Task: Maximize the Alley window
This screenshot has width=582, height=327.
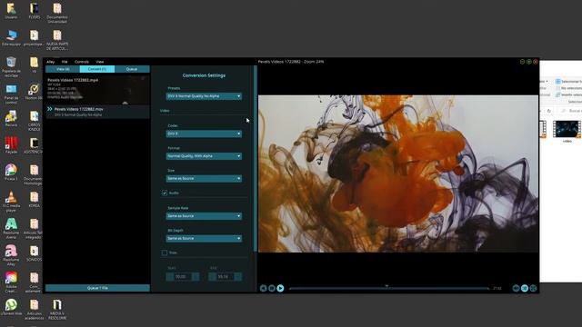Action: (529, 62)
